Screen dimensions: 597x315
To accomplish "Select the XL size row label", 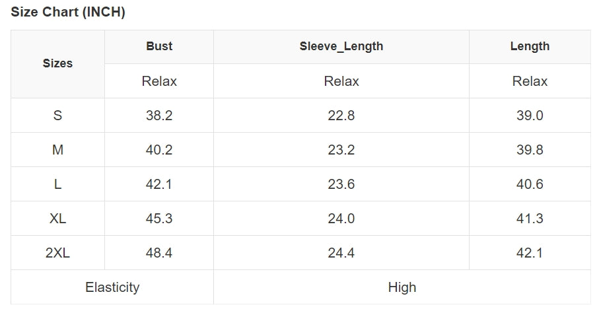I will tap(57, 219).
